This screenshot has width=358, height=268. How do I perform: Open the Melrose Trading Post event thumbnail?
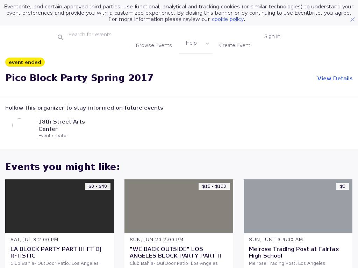pos(298,206)
